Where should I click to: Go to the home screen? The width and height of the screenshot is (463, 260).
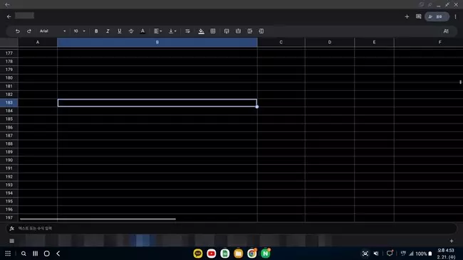pos(46,254)
